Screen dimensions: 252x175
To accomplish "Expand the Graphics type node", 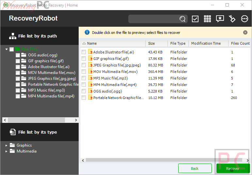I will coord(6,145).
